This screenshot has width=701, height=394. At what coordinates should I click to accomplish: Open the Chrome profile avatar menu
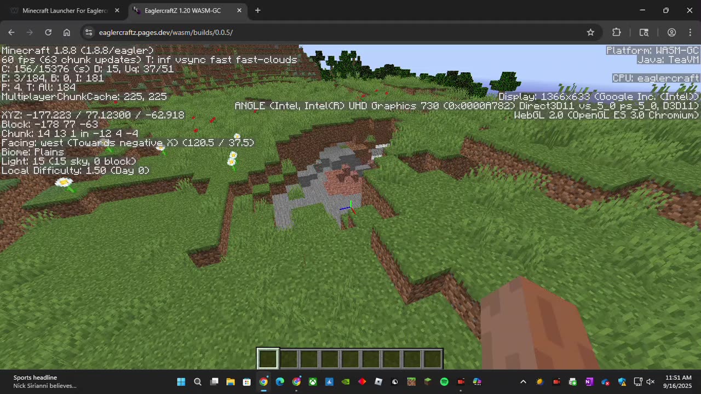click(671, 32)
